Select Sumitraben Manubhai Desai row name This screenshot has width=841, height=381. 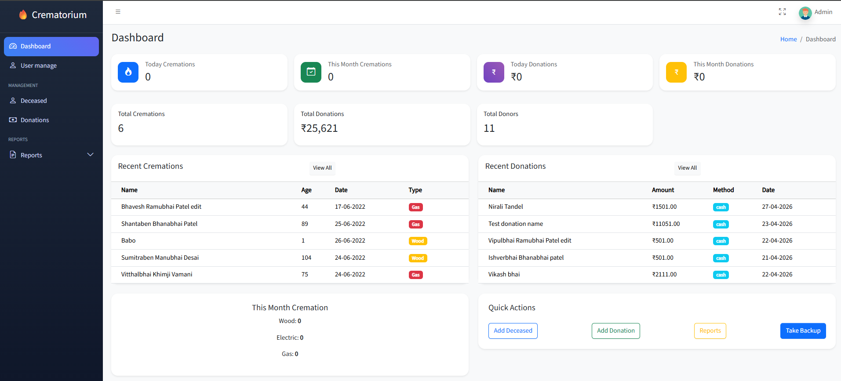click(160, 258)
